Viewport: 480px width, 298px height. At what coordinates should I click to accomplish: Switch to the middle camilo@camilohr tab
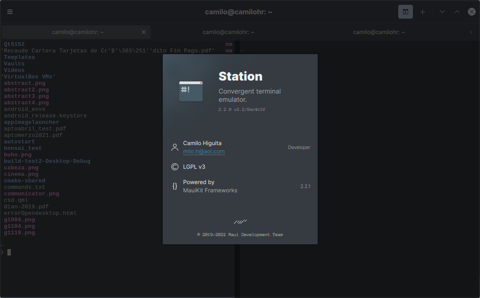(229, 32)
